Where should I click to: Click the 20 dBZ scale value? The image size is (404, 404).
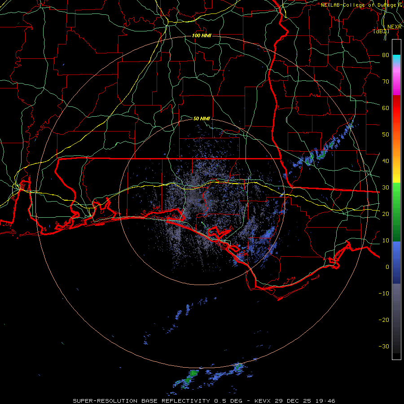point(386,214)
